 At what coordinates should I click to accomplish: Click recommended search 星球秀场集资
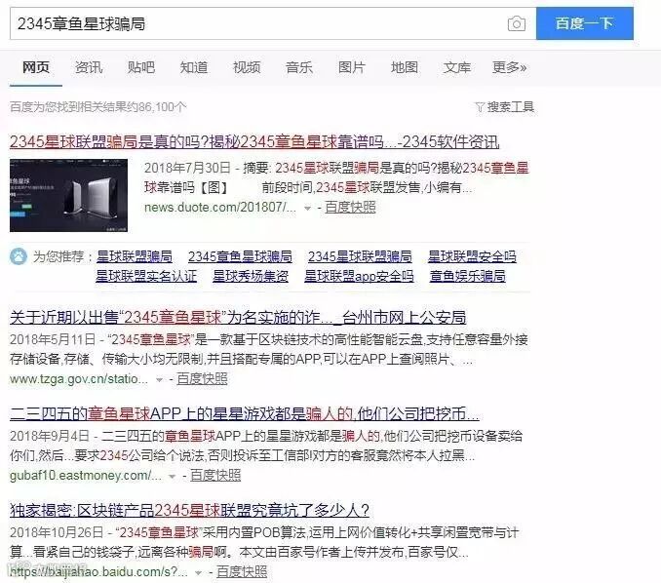[x=251, y=276]
